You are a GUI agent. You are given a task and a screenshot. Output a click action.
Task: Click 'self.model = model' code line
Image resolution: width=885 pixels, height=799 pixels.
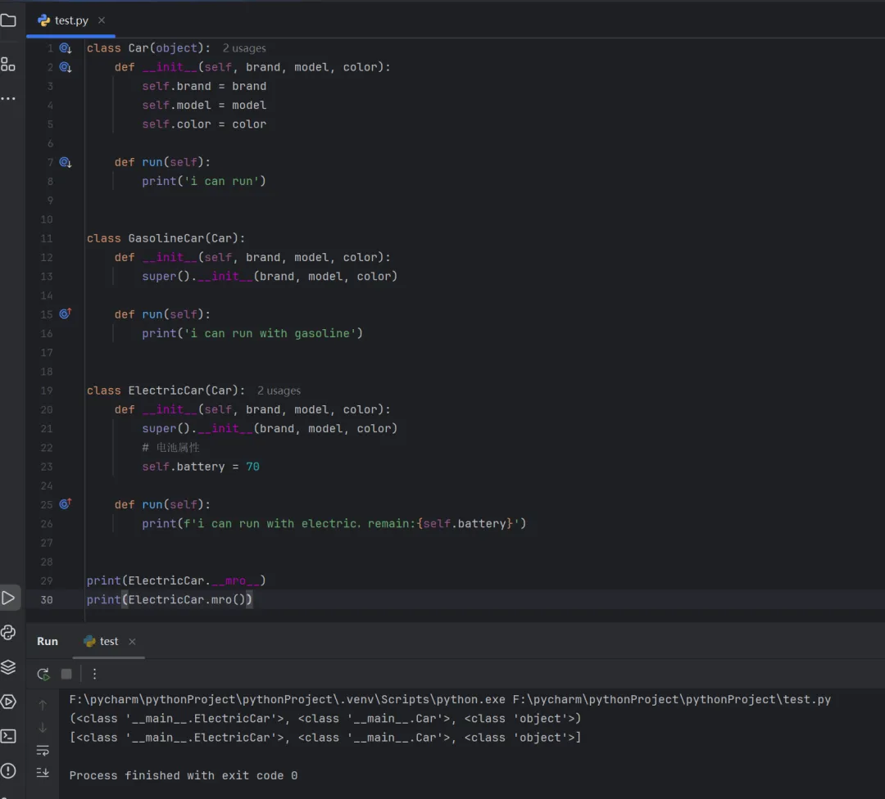click(x=204, y=106)
